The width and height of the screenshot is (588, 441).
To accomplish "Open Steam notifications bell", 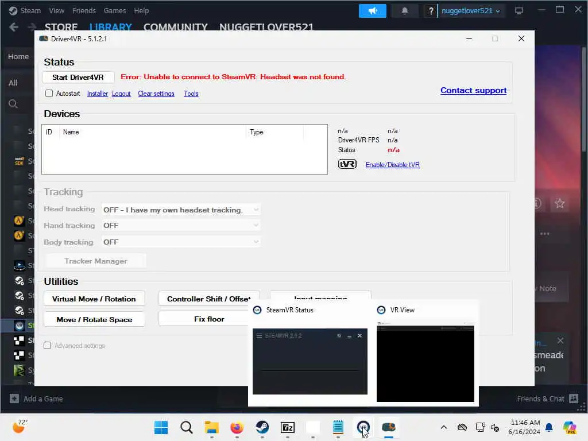I will click(405, 11).
